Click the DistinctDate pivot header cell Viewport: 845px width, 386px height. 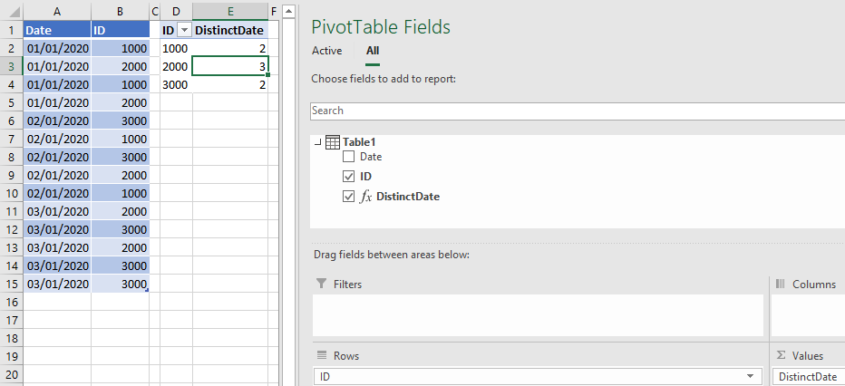pyautogui.click(x=230, y=30)
